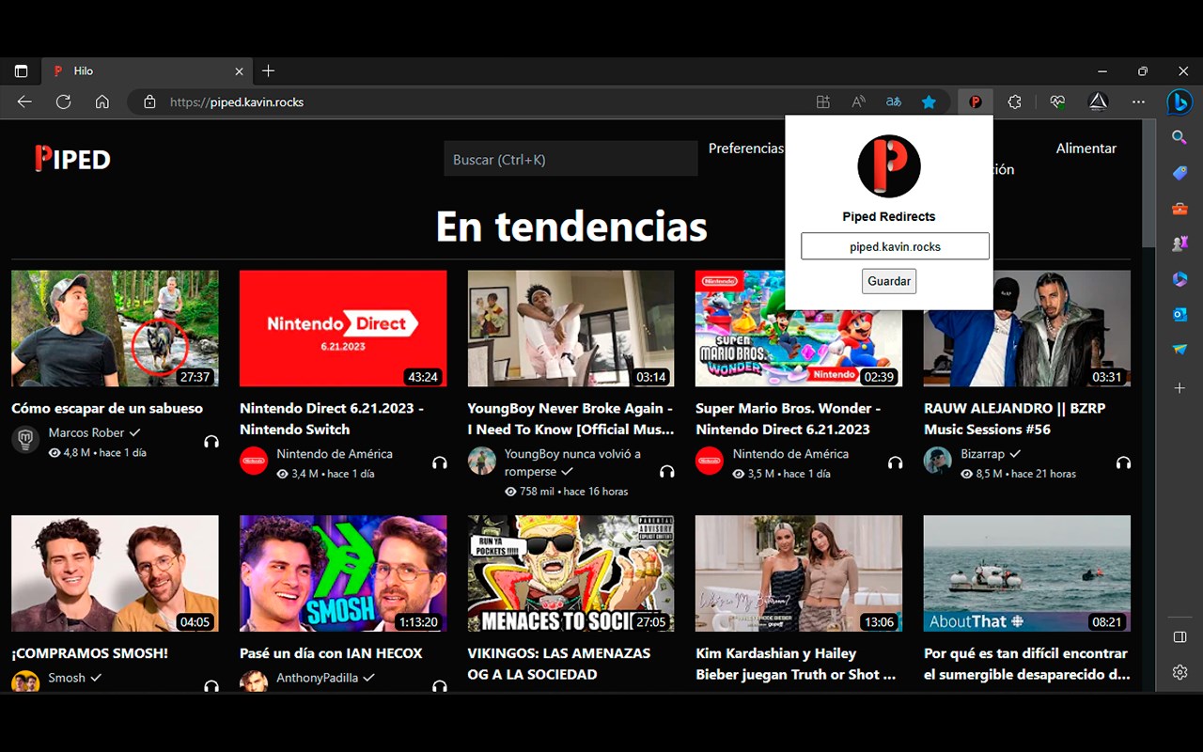Open title link Super Mario Bros. Wonder
The height and width of the screenshot is (752, 1203).
click(x=788, y=418)
